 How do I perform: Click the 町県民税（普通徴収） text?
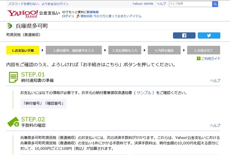tap(23, 35)
